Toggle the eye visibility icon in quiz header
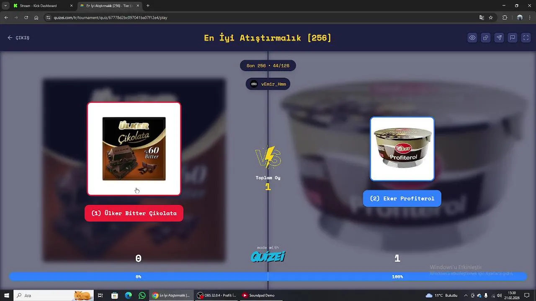 (x=472, y=38)
